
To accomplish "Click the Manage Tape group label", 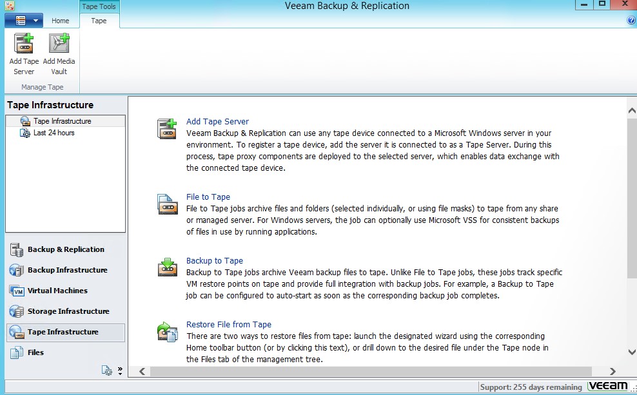I will tap(43, 87).
